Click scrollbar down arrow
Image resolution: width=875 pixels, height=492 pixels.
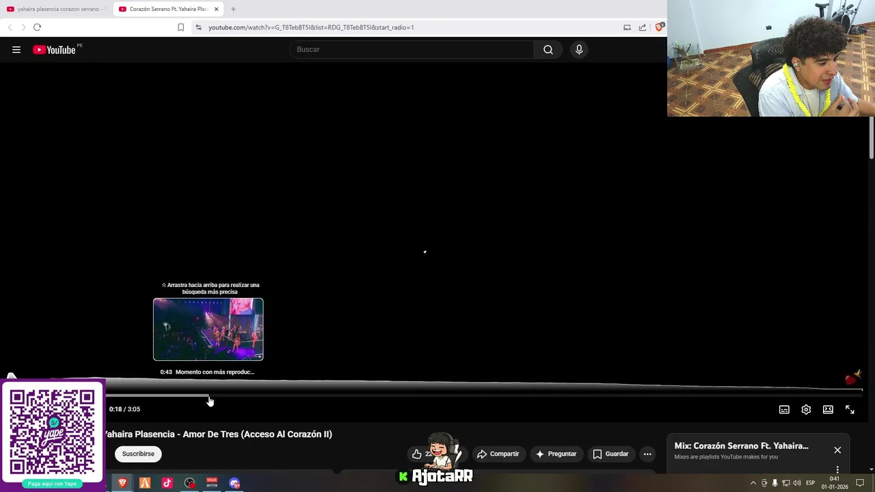pos(872,469)
